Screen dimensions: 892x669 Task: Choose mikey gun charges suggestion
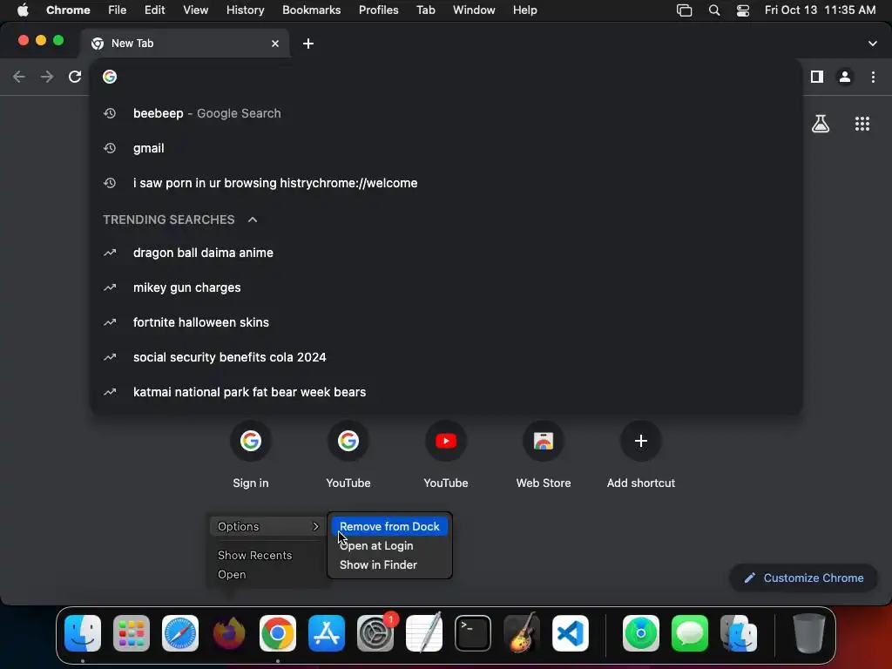(447, 287)
